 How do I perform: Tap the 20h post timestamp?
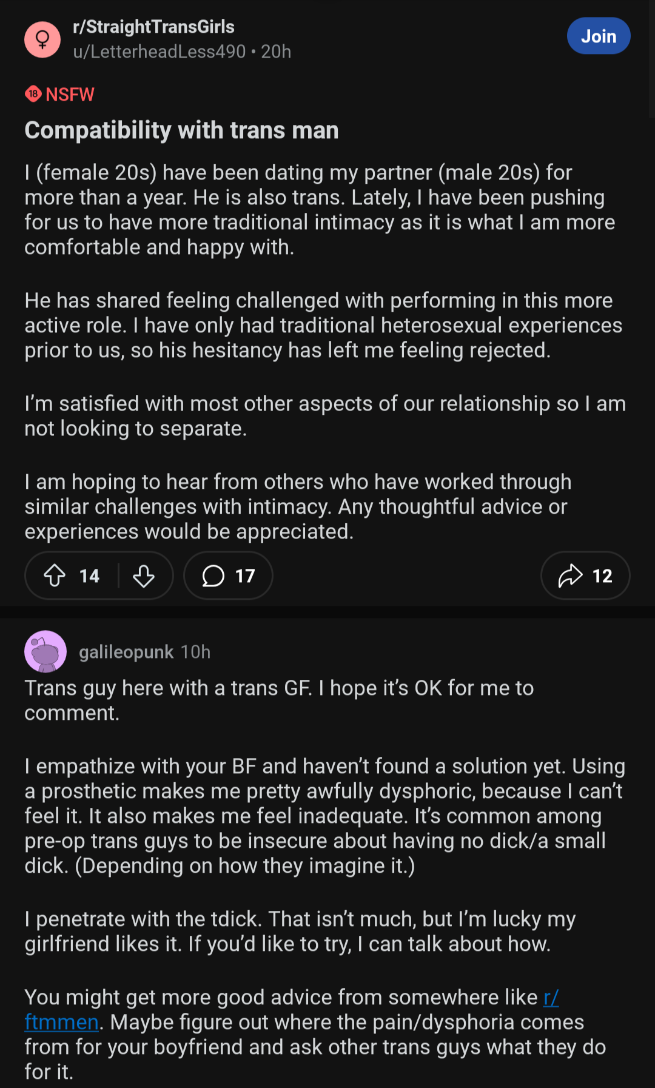tap(276, 52)
